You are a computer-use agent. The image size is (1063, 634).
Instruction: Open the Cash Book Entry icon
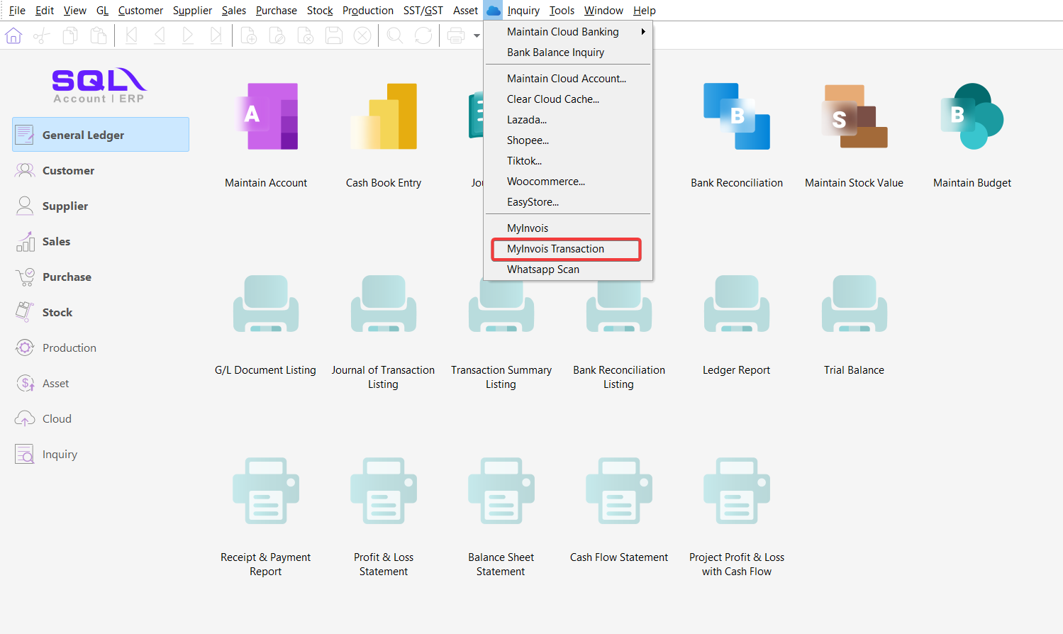tap(384, 117)
